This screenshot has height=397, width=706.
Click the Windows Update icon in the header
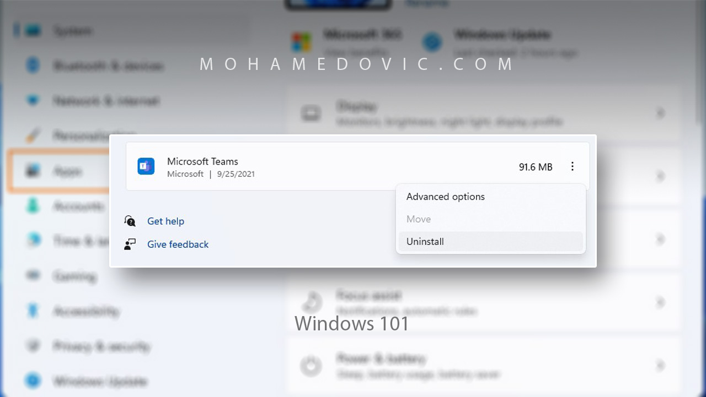coord(432,42)
